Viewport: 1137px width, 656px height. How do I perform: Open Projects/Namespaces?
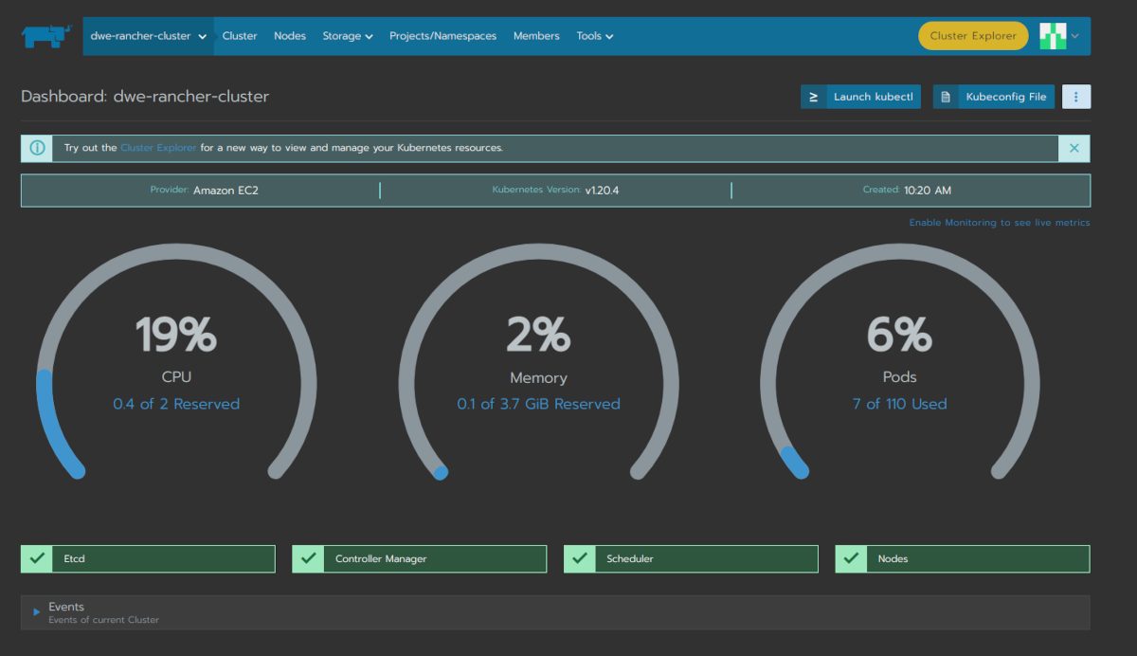(x=442, y=36)
